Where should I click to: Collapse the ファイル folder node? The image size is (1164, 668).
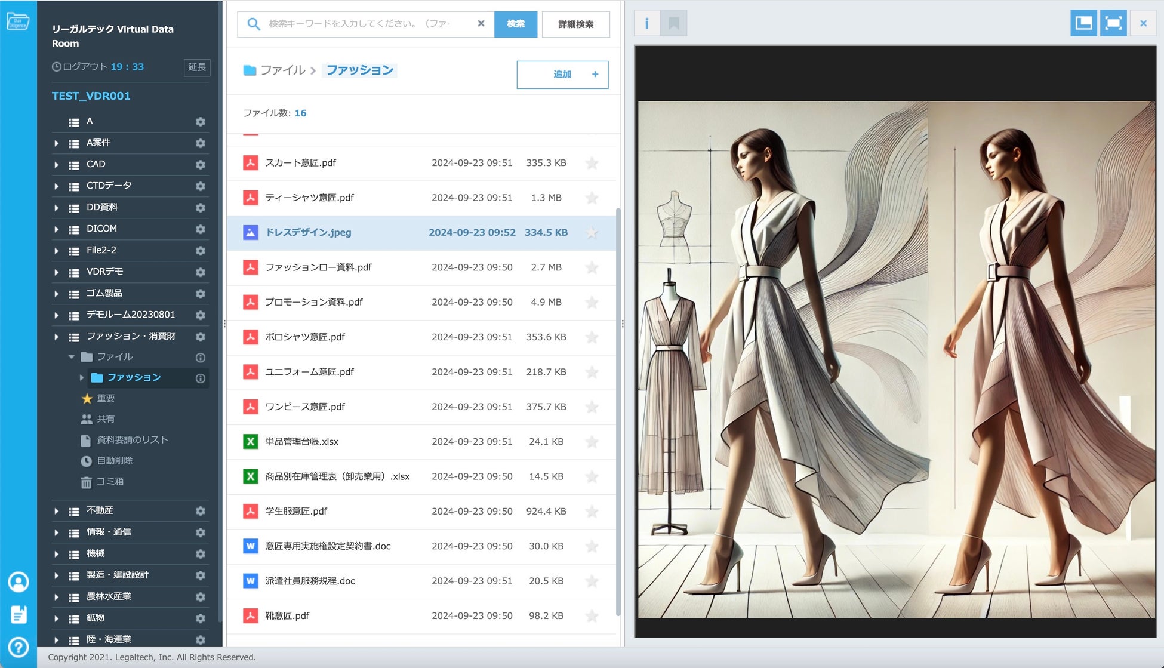click(x=72, y=357)
